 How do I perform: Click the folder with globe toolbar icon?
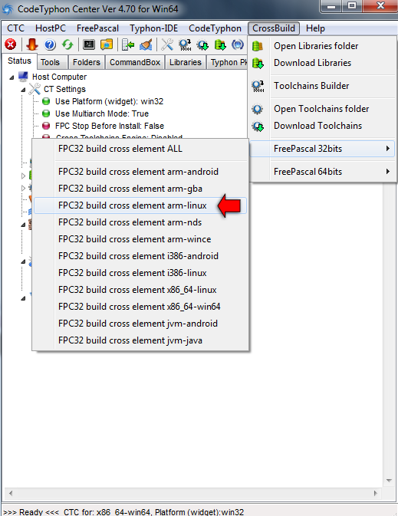coord(107,44)
